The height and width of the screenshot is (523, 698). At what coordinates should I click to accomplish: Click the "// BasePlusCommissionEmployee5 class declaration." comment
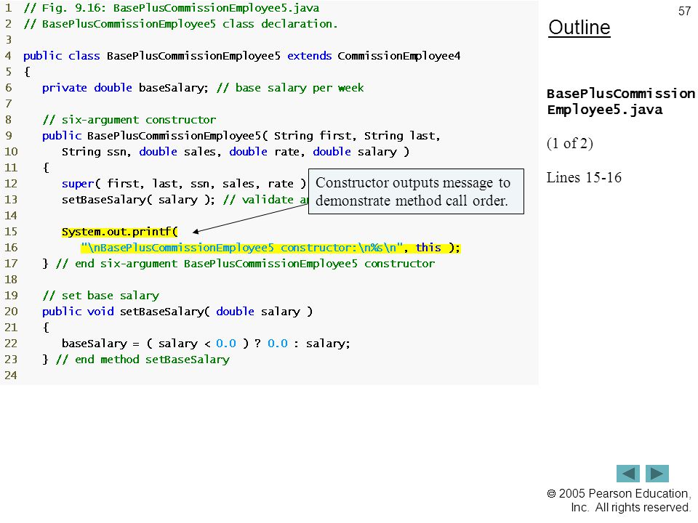[181, 24]
